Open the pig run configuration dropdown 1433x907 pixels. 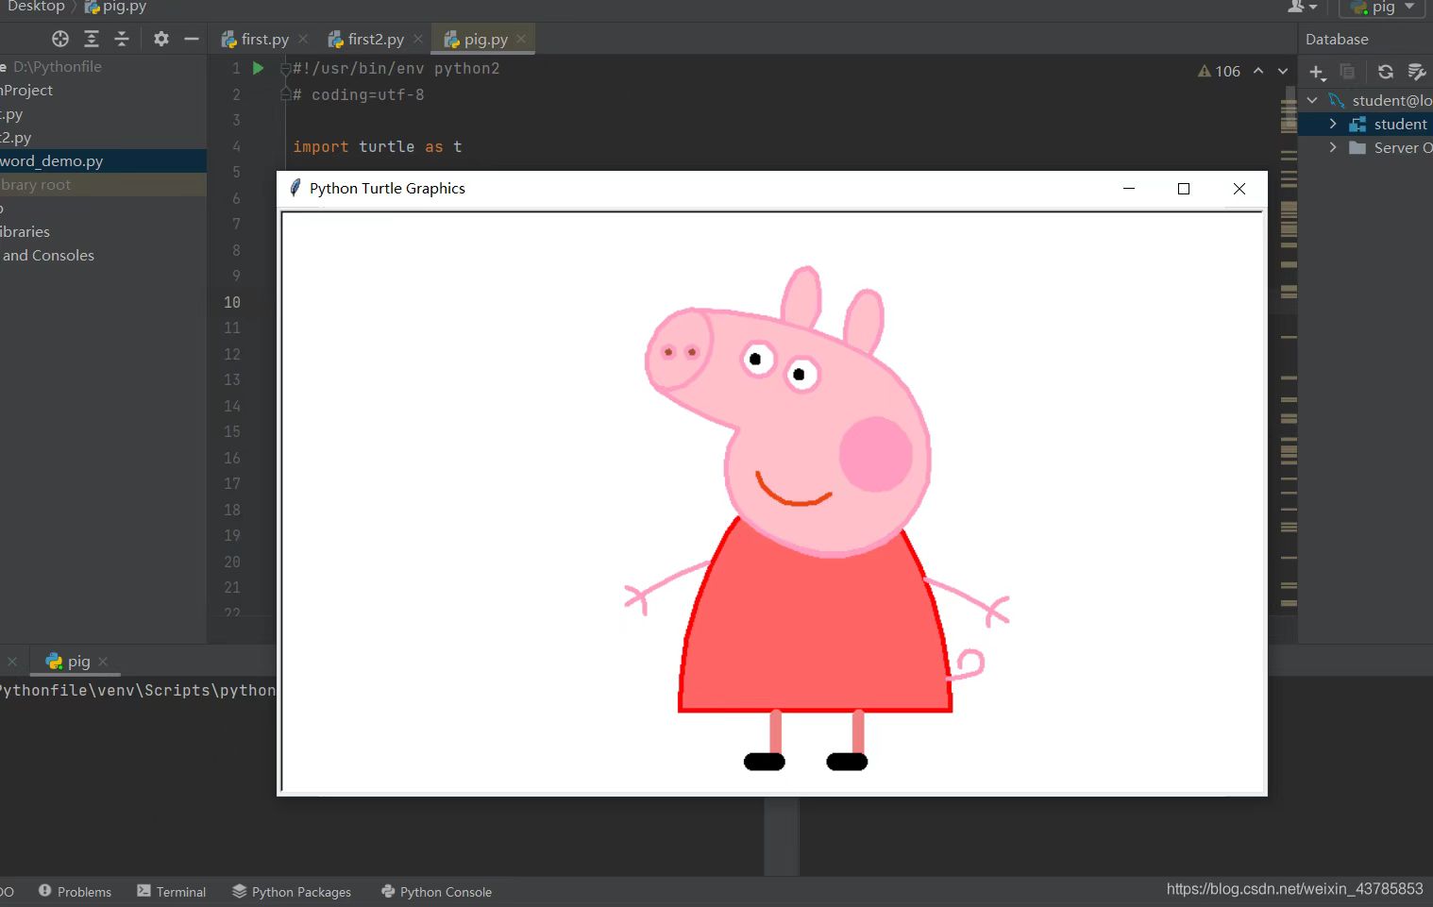1384,8
